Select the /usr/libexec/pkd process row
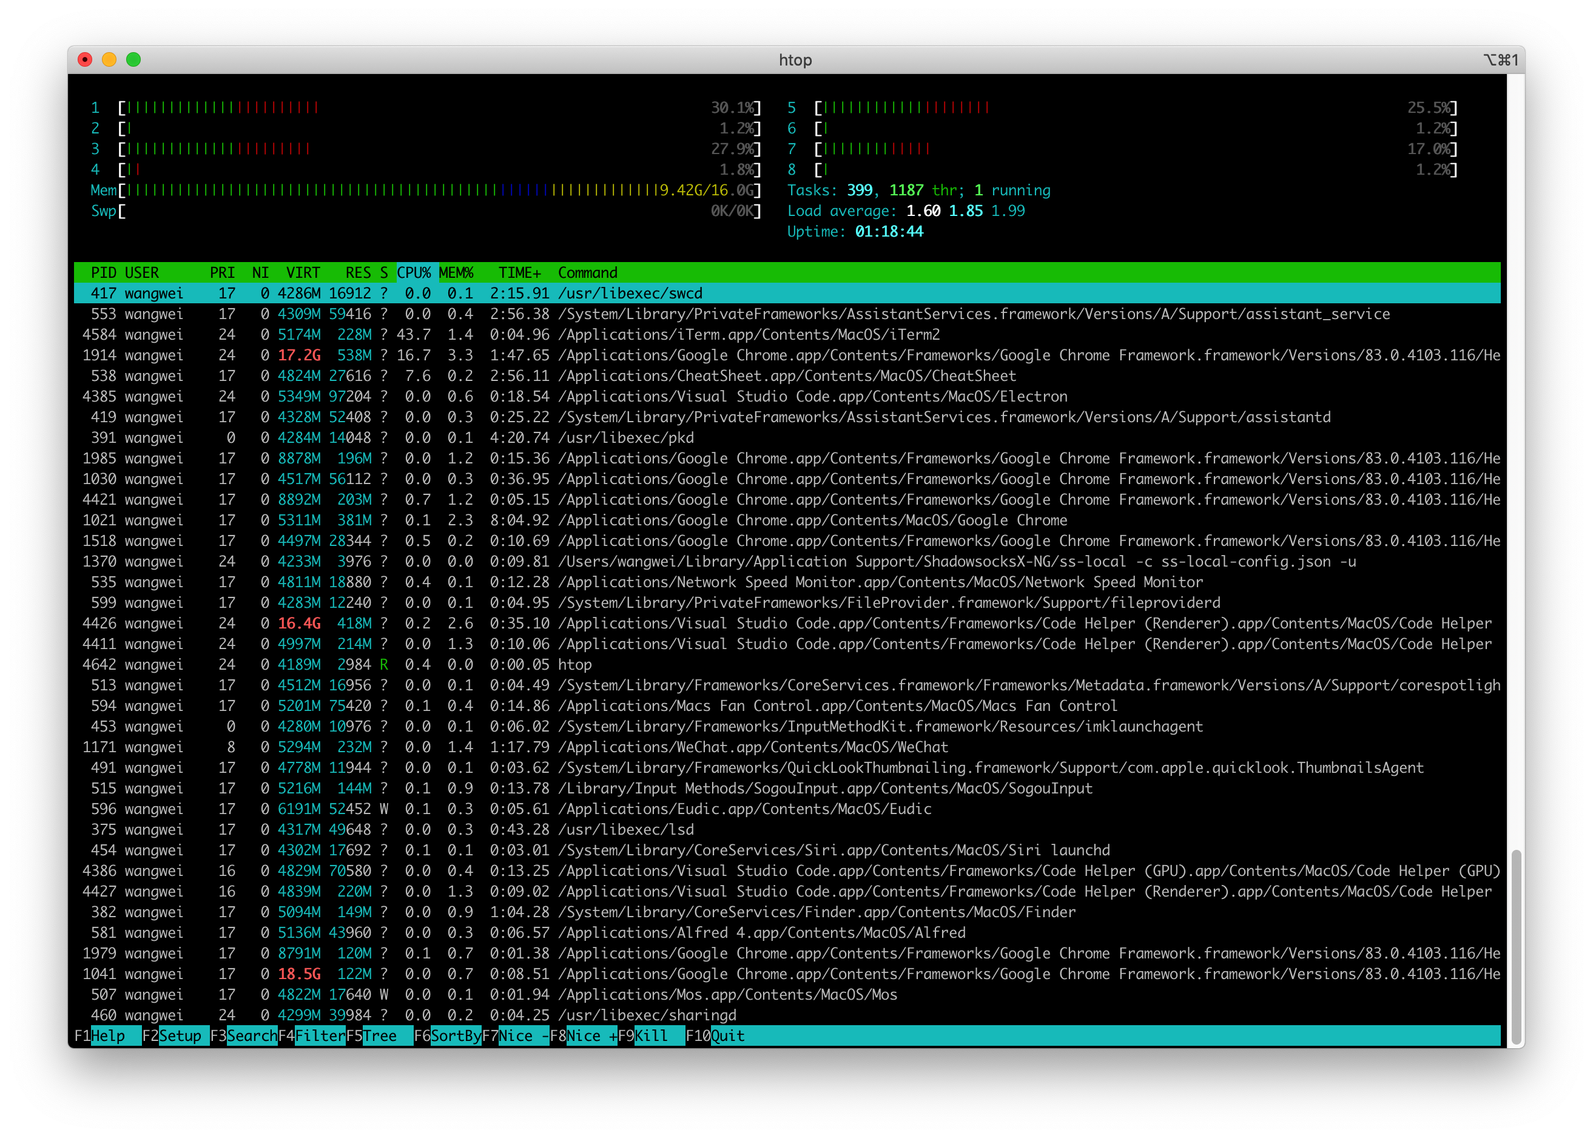Viewport: 1593px width, 1138px height. pyautogui.click(x=787, y=437)
